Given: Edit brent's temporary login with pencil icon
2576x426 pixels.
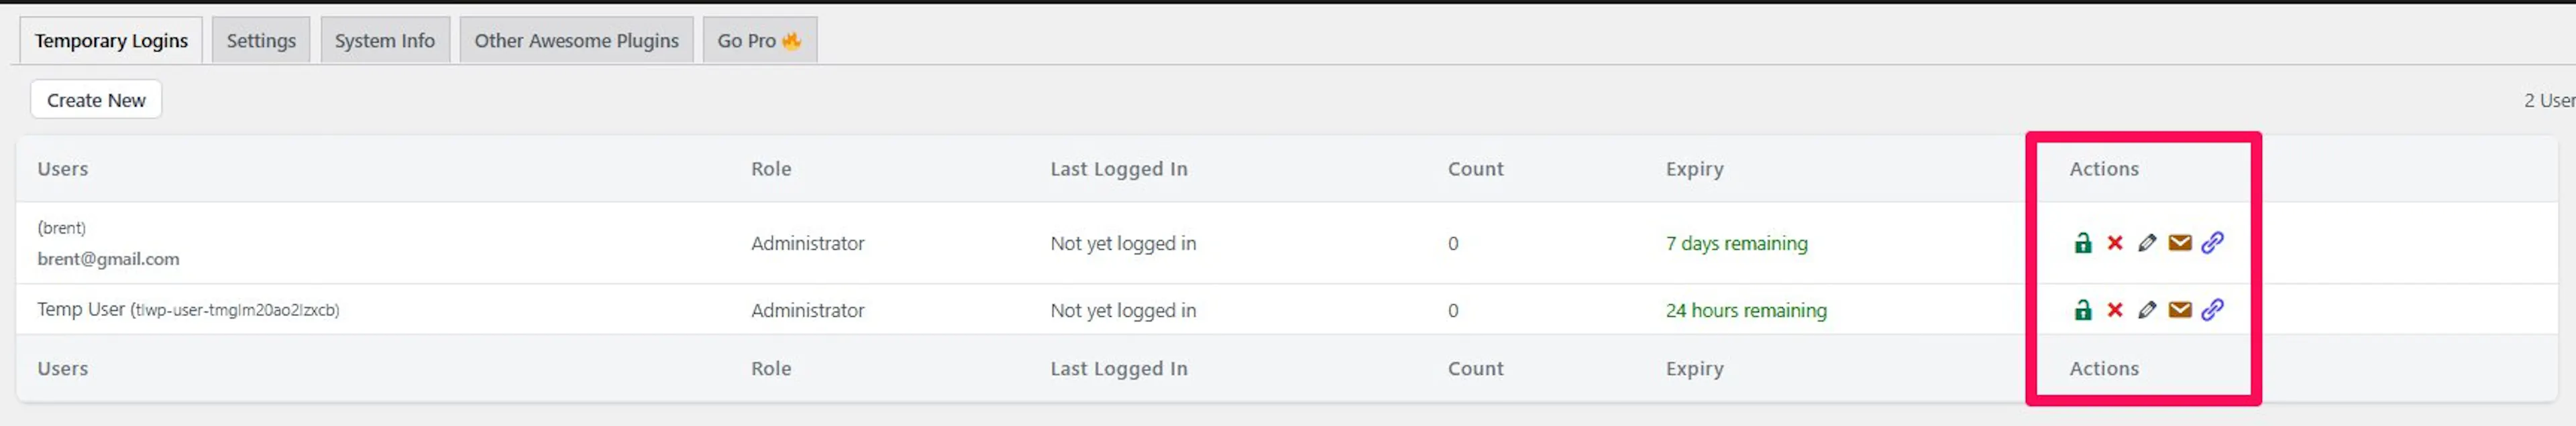Looking at the screenshot, I should (2147, 242).
